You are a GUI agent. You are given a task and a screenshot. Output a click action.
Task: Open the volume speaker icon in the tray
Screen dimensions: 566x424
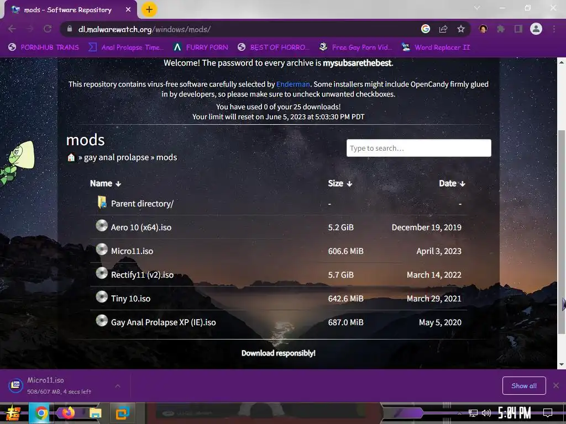[x=486, y=413]
